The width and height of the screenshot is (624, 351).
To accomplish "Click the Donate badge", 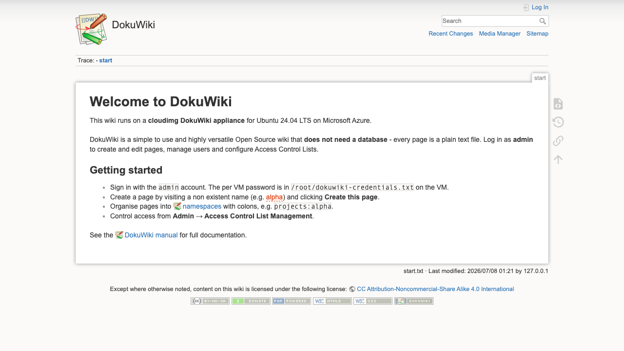I will click(x=251, y=301).
